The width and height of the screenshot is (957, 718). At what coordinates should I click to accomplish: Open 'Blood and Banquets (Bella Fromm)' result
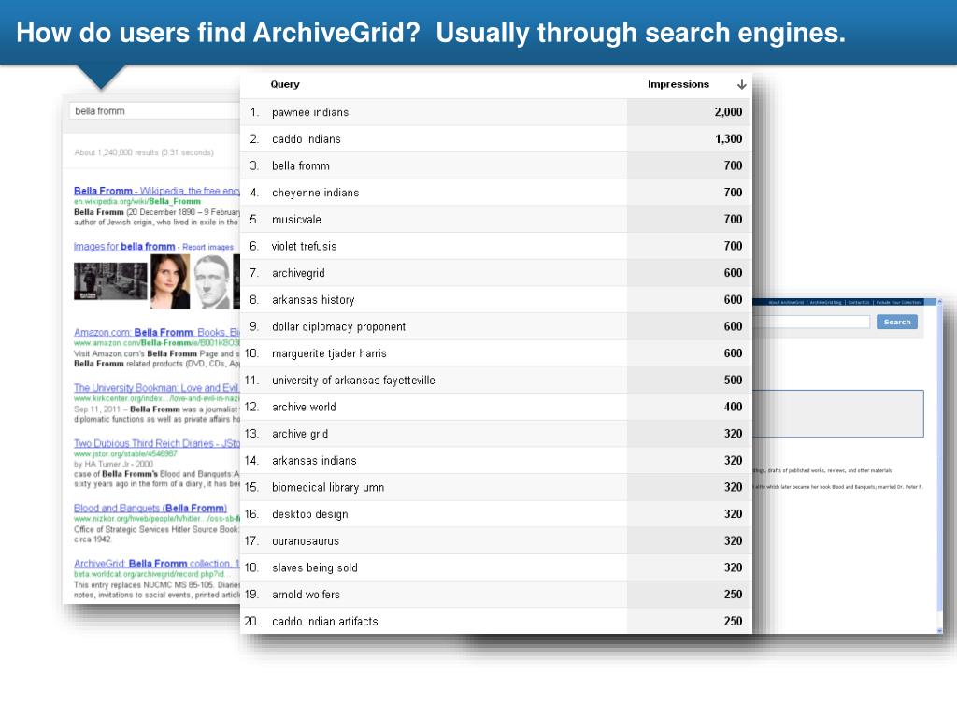[150, 508]
